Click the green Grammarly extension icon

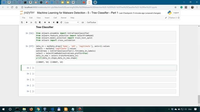point(181,7)
